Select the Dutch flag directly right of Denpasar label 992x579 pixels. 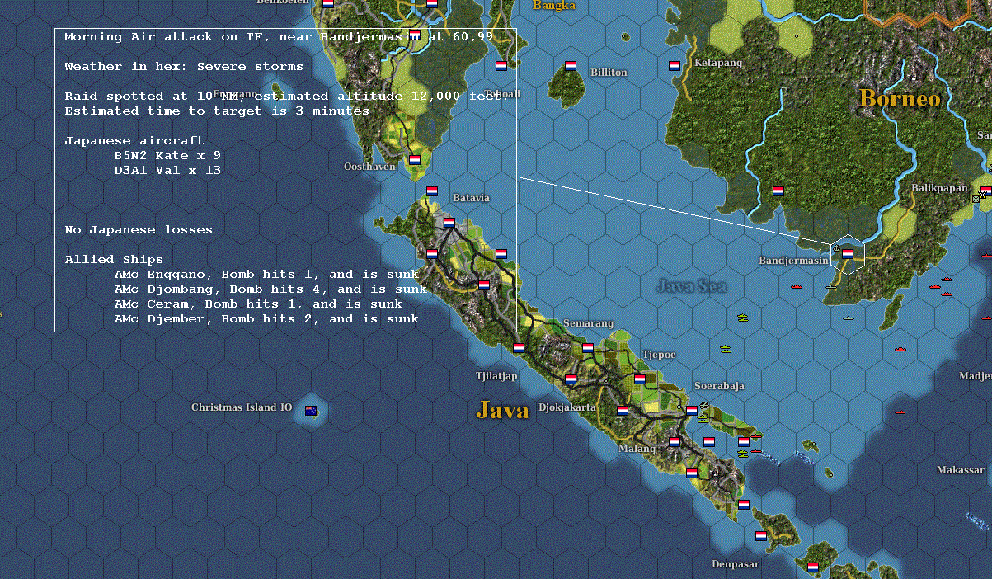coord(813,567)
